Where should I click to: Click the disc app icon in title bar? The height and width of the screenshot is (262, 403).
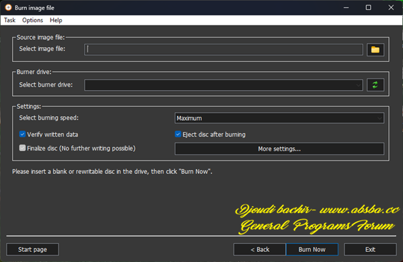tap(8, 7)
